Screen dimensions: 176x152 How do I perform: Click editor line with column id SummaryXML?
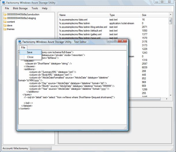tap(53, 72)
